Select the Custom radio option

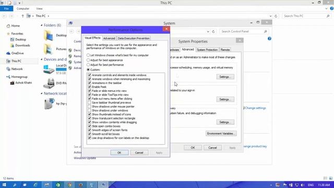[x=88, y=69]
